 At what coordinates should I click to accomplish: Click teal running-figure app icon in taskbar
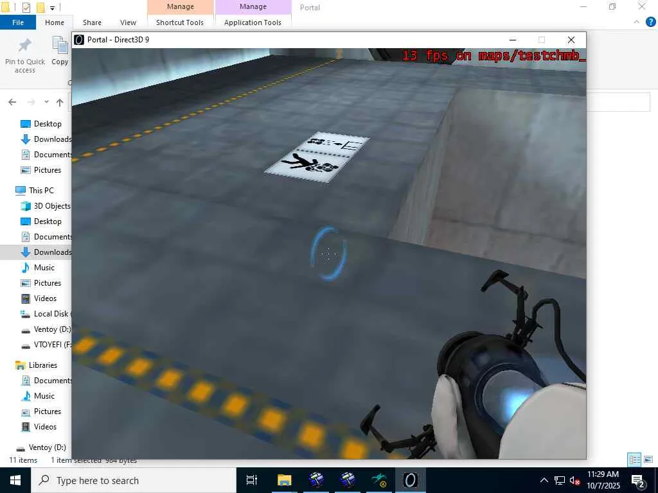(379, 480)
